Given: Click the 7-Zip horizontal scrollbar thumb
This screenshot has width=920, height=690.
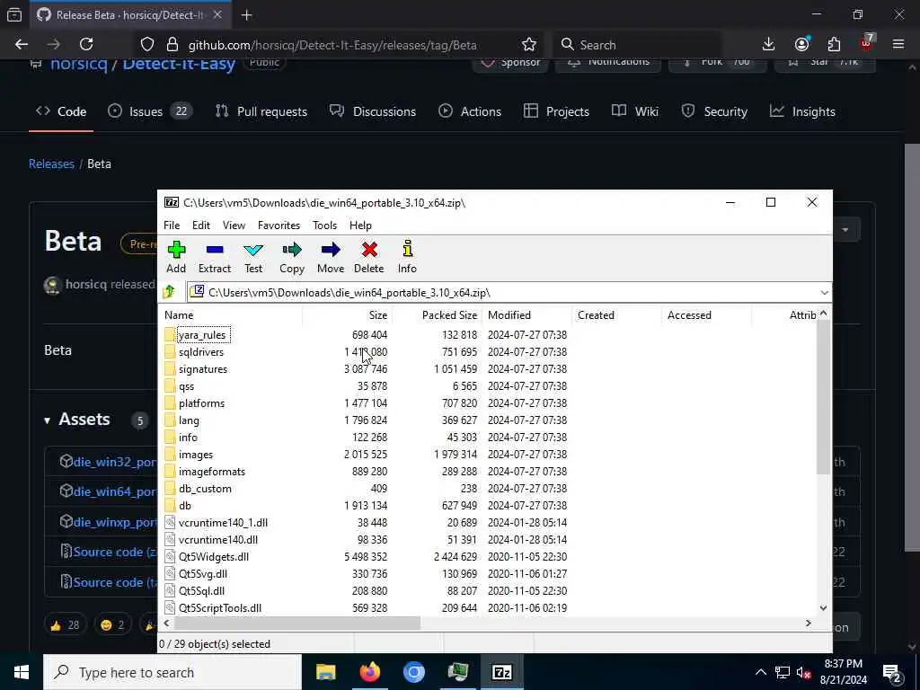Looking at the screenshot, I should [x=297, y=624].
